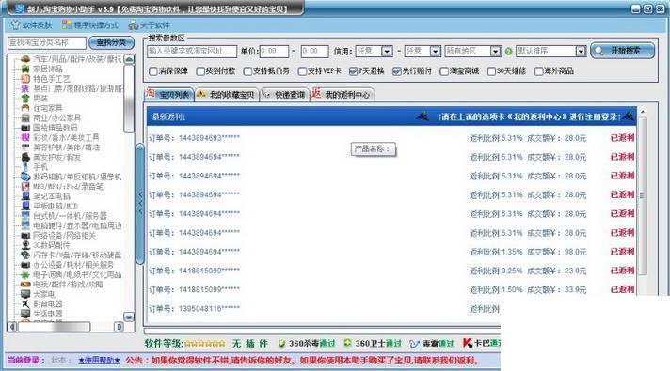Open the second 任意 credit dropdown
This screenshot has height=371, width=670.
pyautogui.click(x=435, y=51)
